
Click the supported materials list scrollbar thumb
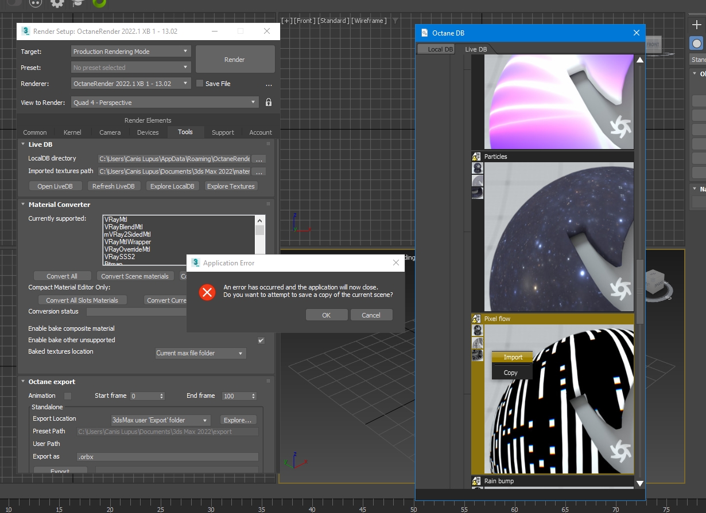(260, 230)
